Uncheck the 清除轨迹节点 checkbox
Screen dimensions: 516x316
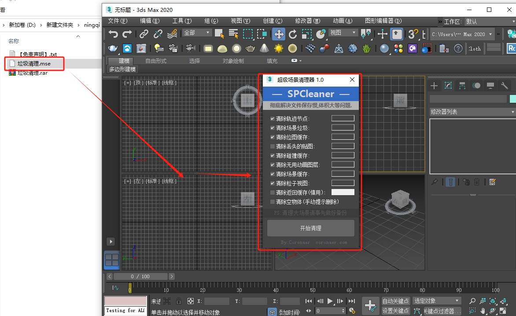click(273, 119)
